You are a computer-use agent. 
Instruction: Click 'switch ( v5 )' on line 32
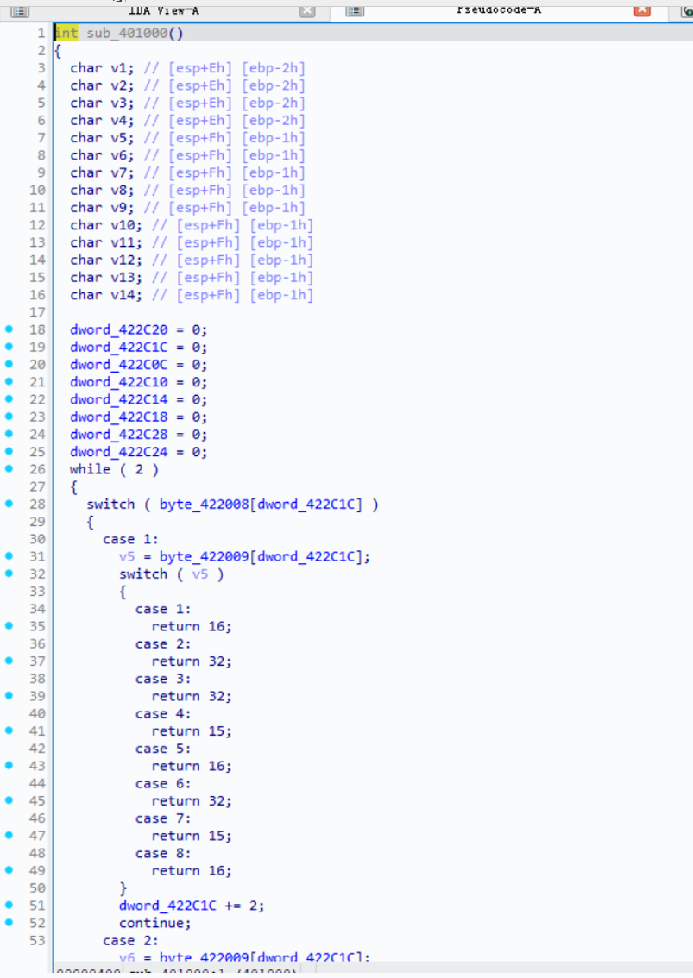click(x=171, y=574)
